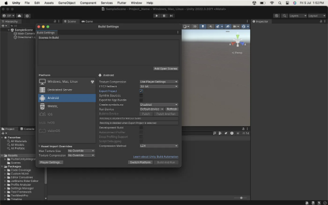Open Build Settings window options menu
This screenshot has height=205, width=328.
pos(178,32)
